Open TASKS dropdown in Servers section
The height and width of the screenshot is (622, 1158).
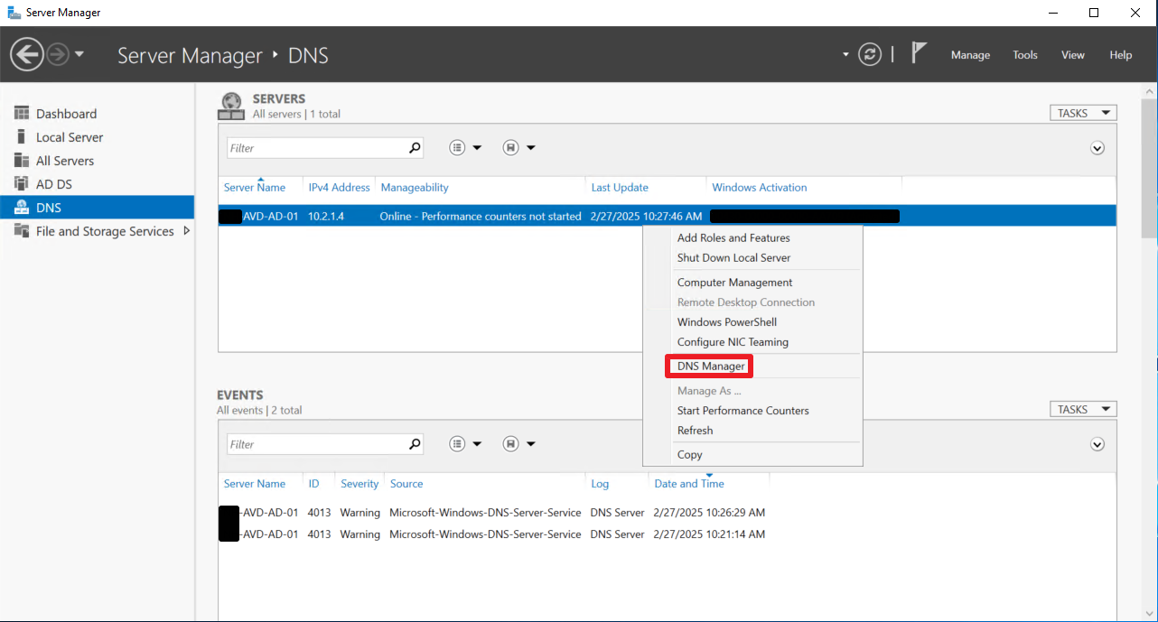[1083, 113]
